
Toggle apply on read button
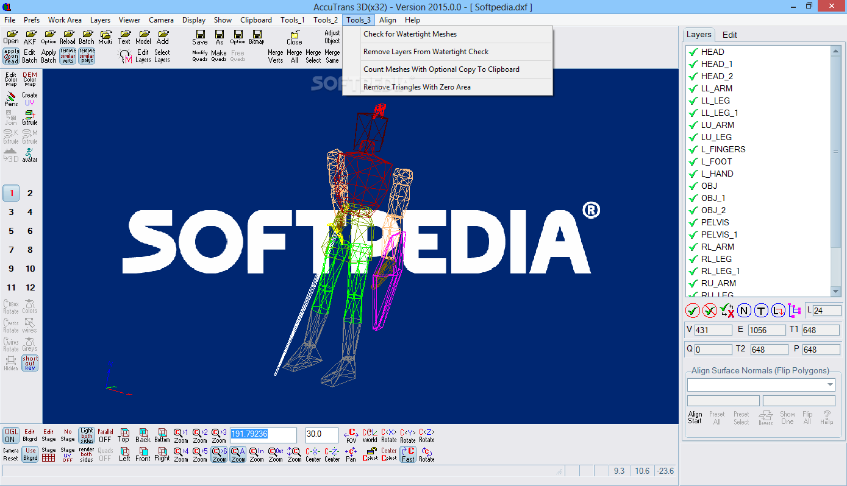11,56
